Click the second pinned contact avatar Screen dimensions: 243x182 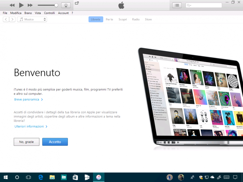181,177
